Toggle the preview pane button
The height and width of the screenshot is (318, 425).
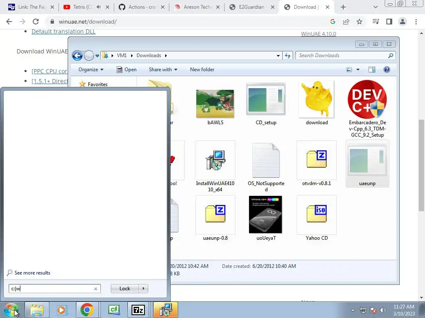[372, 70]
